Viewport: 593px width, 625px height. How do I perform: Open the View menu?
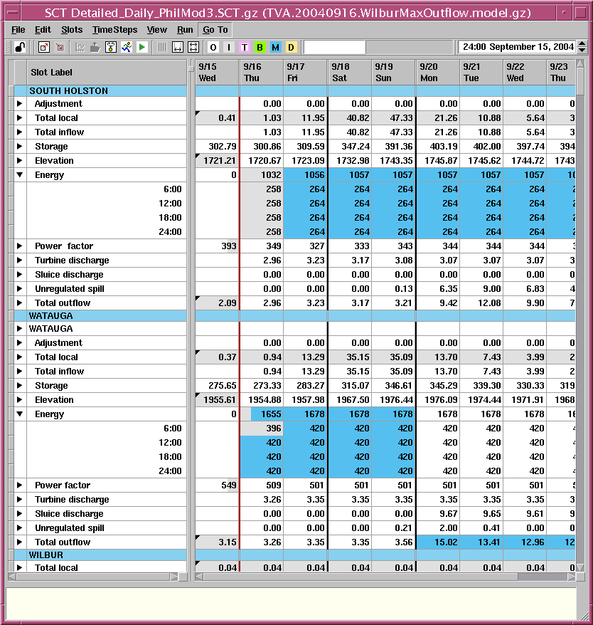pos(157,30)
